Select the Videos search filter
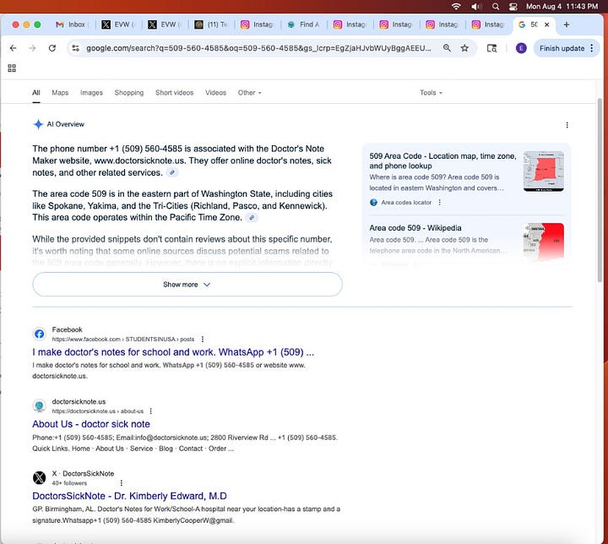 215,93
